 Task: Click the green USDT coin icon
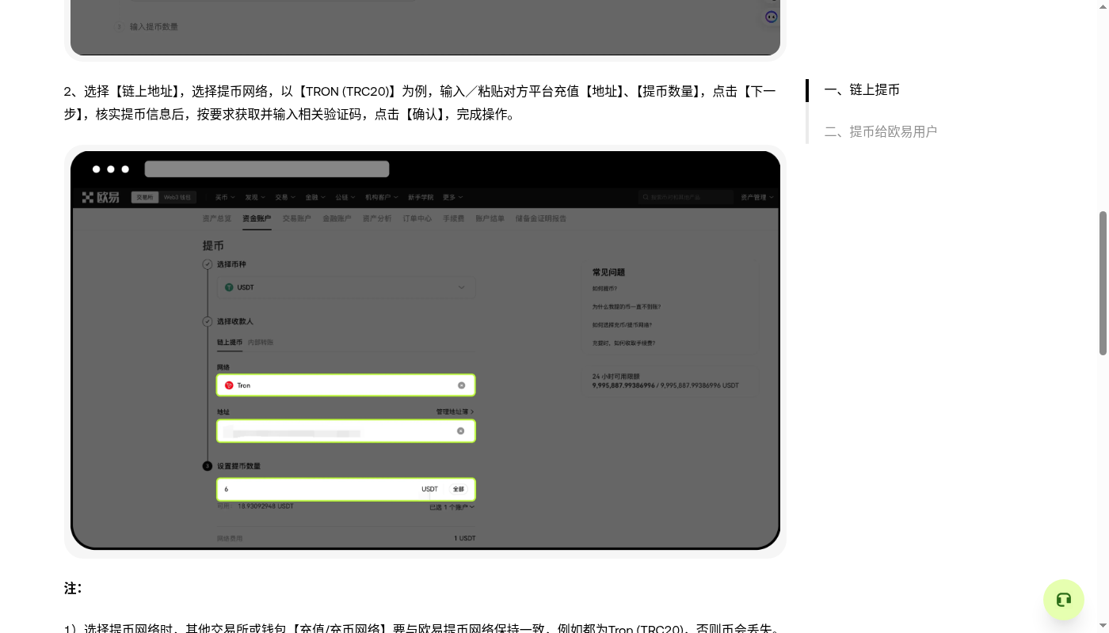[230, 287]
